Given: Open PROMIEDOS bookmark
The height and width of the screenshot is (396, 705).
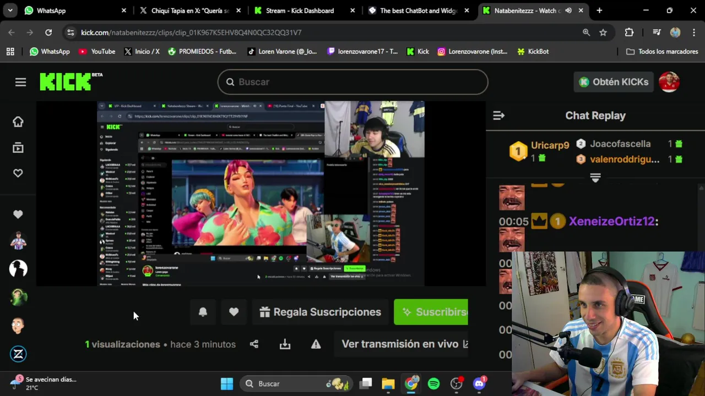Looking at the screenshot, I should 202,52.
